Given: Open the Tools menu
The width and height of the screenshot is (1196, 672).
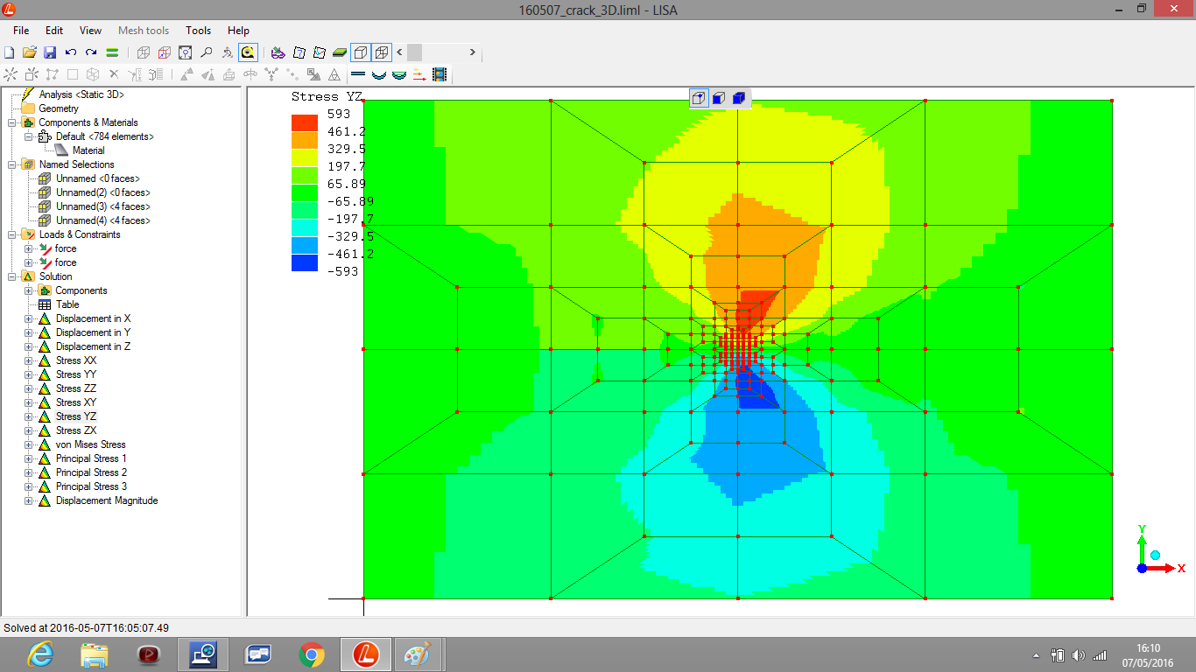Looking at the screenshot, I should (x=198, y=31).
